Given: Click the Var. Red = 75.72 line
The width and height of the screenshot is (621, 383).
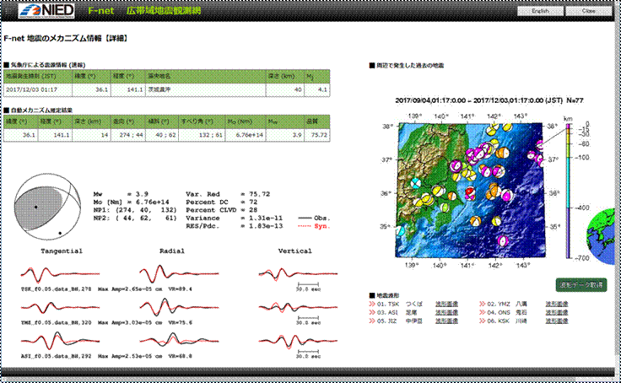Looking at the screenshot, I should [x=228, y=194].
